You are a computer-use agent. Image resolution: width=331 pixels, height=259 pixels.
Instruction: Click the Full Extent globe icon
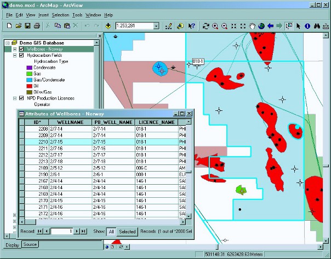[261, 26]
